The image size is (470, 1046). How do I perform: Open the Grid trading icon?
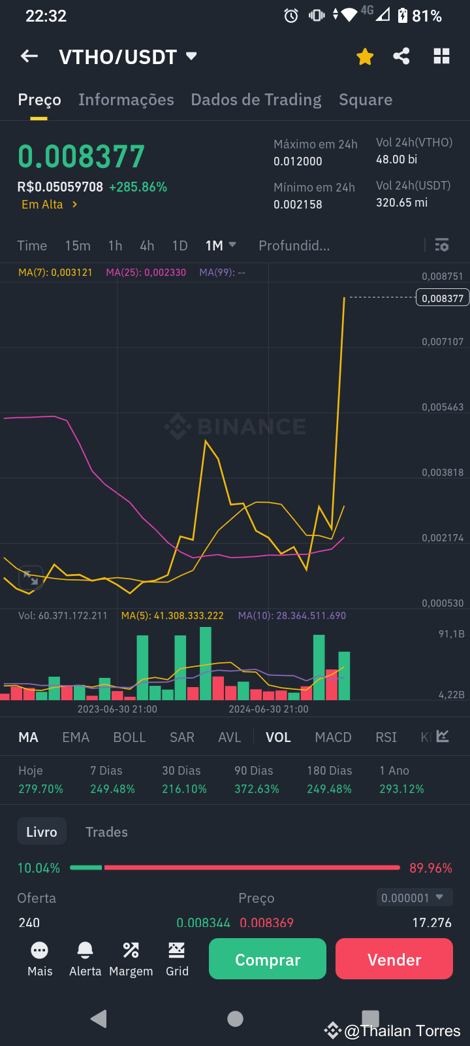(177, 959)
